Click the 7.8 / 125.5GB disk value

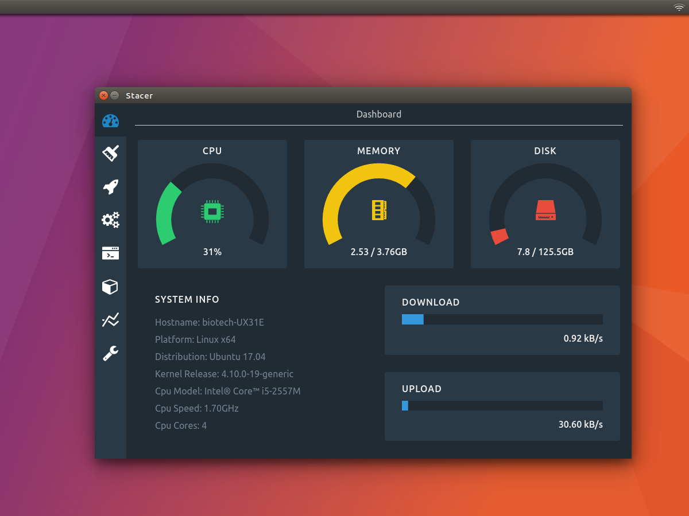click(545, 252)
